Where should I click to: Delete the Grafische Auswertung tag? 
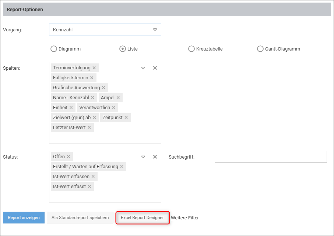coord(103,88)
